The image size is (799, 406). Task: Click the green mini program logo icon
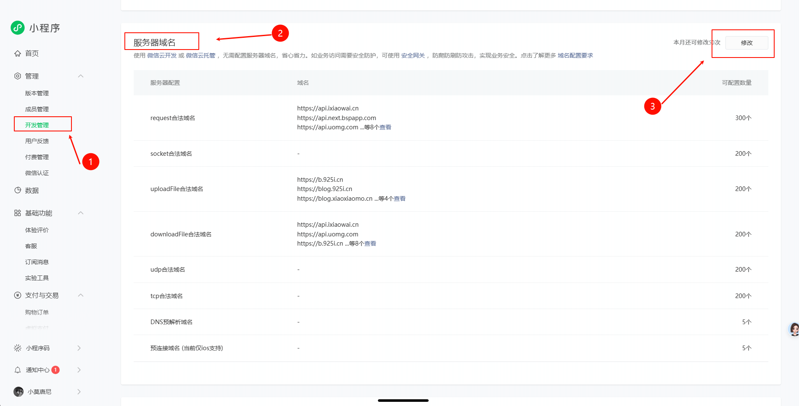(18, 28)
